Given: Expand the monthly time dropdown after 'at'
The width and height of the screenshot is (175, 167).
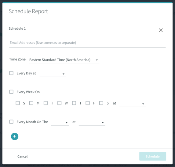Looking at the screenshot, I should pyautogui.click(x=92, y=123).
